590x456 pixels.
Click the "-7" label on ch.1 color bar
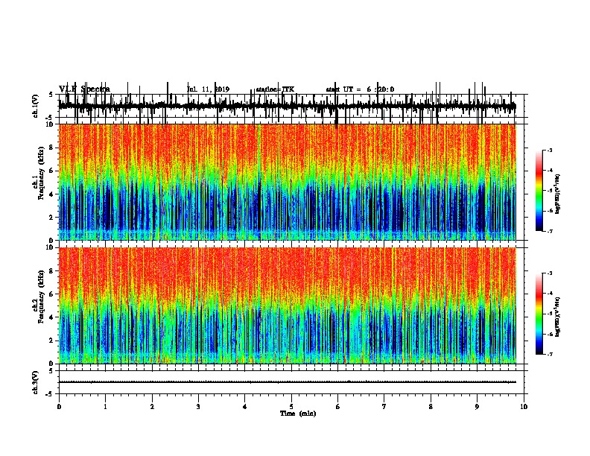point(549,231)
